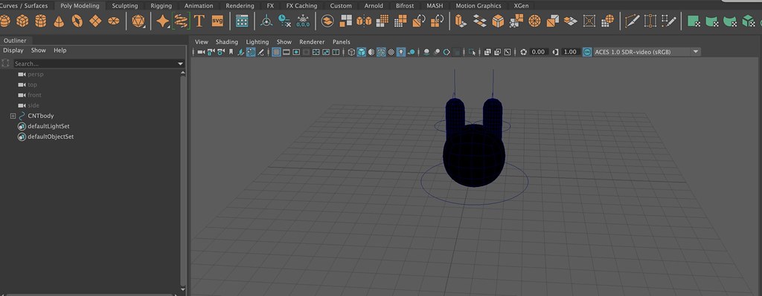762x296 pixels.
Task: Import an SVG with the svg icon
Action: (218, 21)
